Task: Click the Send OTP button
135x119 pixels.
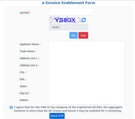Action: [57, 116]
